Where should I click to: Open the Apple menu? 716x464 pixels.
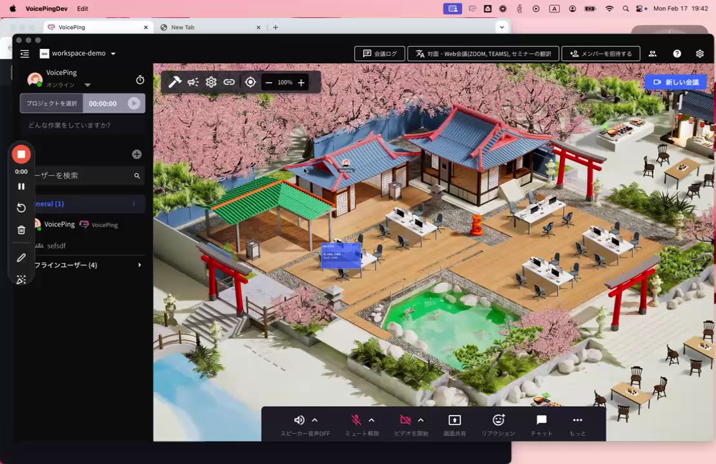[x=13, y=8]
